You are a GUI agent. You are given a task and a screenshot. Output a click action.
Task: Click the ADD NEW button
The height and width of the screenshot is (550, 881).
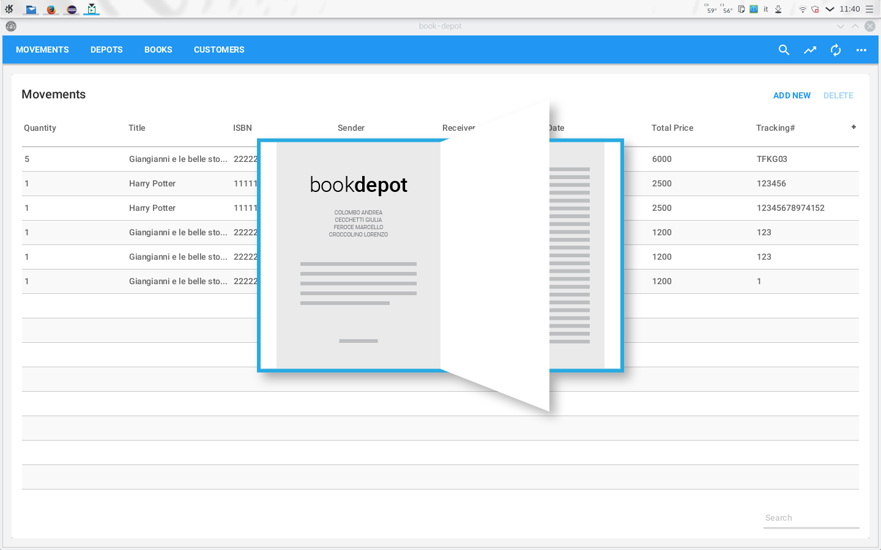(792, 95)
